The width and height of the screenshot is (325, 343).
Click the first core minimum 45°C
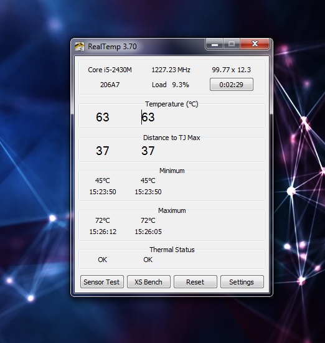[103, 181]
